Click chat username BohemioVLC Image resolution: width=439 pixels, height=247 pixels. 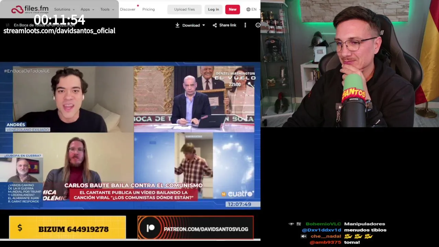(323, 224)
